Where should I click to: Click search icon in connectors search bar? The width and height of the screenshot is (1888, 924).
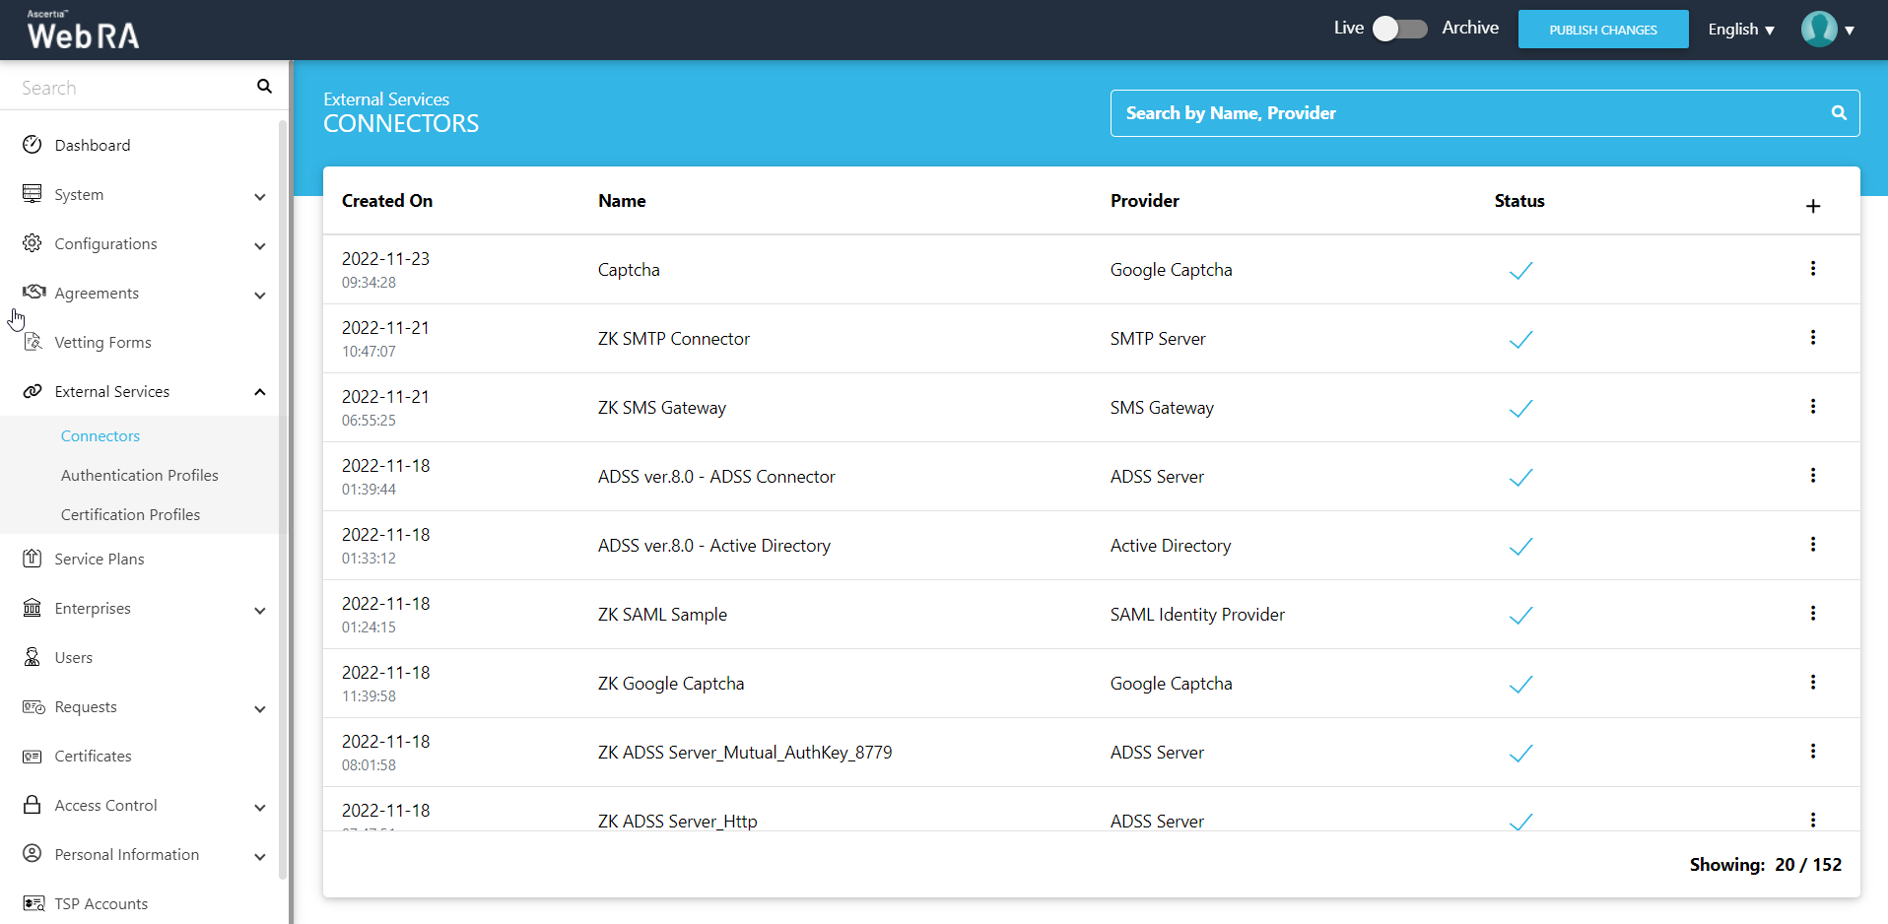(1838, 112)
